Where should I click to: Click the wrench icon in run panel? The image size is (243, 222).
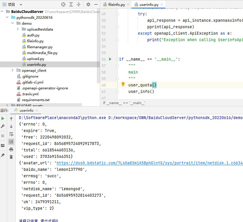click(x=3, y=126)
